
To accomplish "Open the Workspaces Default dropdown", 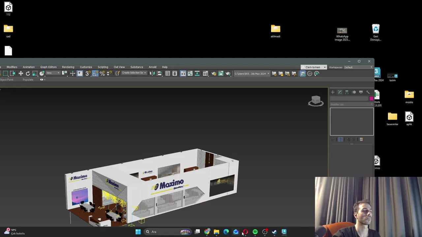I will (359, 67).
